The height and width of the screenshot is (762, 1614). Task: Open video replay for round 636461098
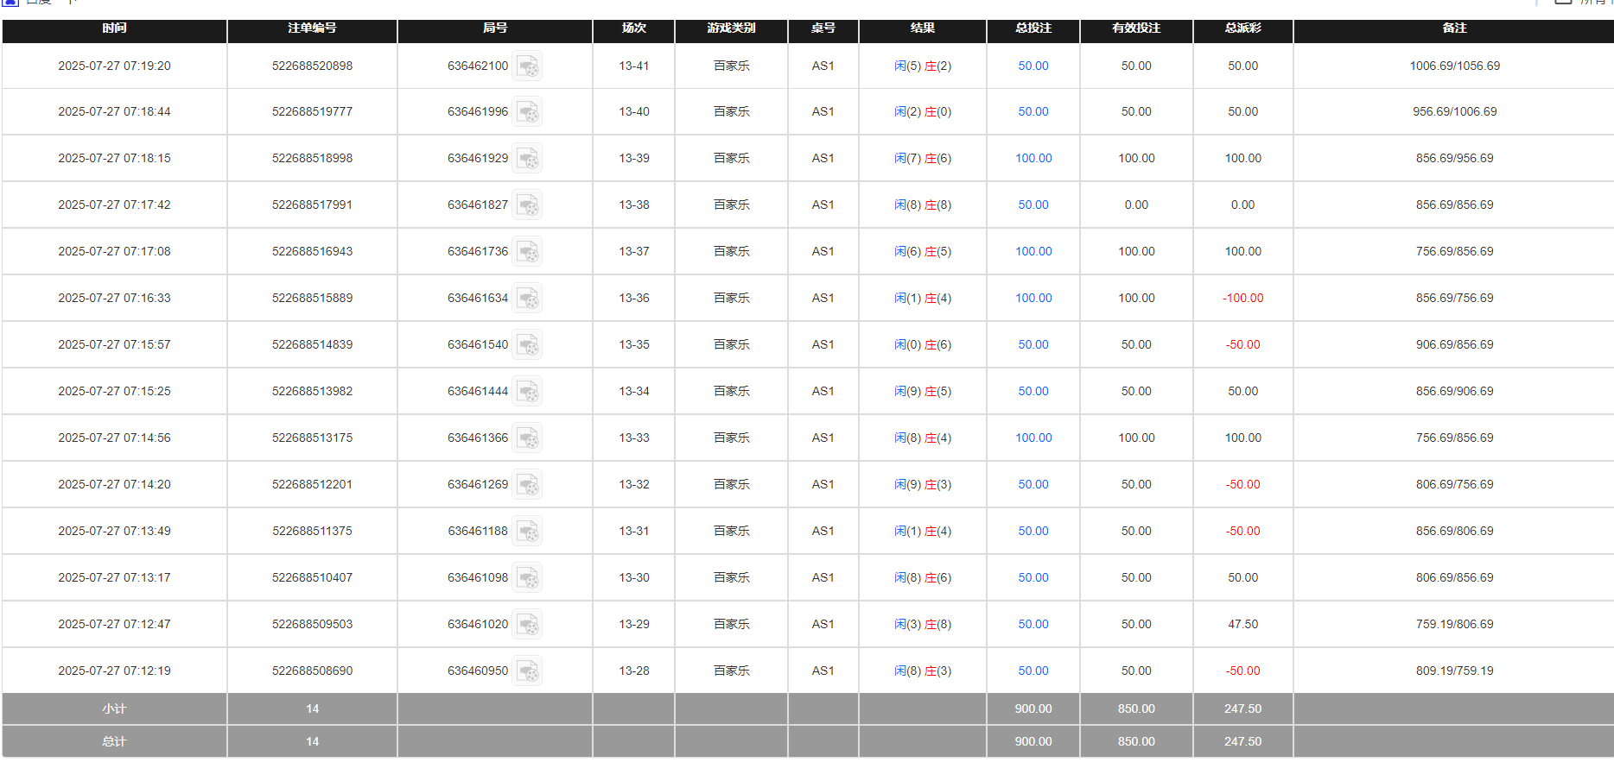pyautogui.click(x=527, y=578)
